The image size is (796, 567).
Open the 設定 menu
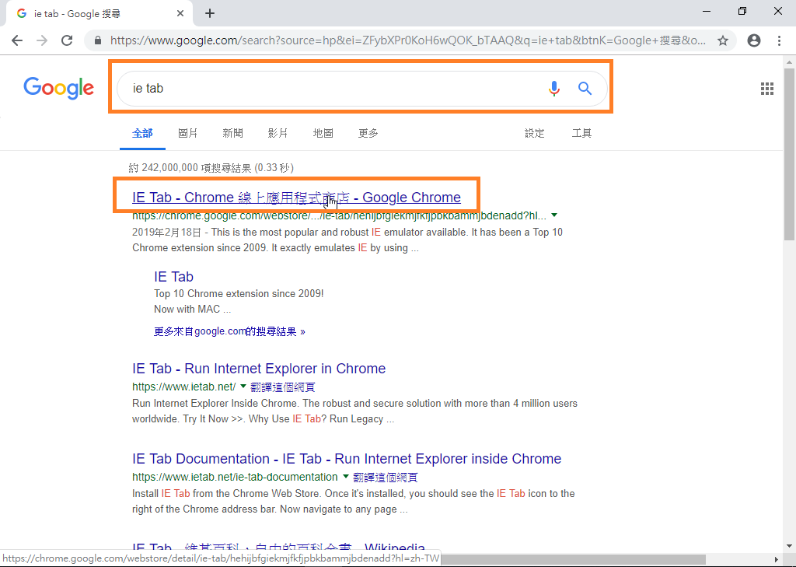pyautogui.click(x=535, y=133)
